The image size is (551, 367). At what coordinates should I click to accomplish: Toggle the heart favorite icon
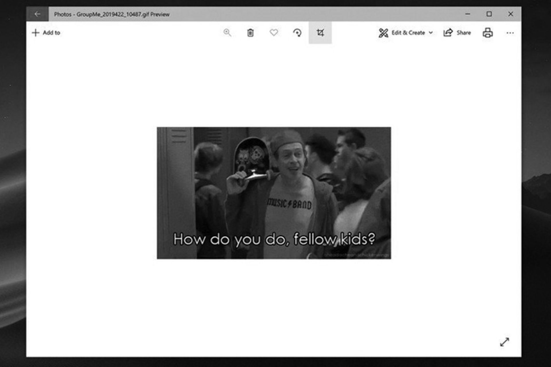click(x=274, y=33)
